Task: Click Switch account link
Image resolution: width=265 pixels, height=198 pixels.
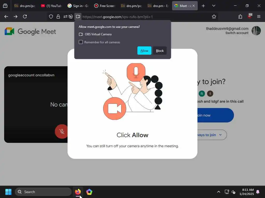Action: (x=237, y=33)
